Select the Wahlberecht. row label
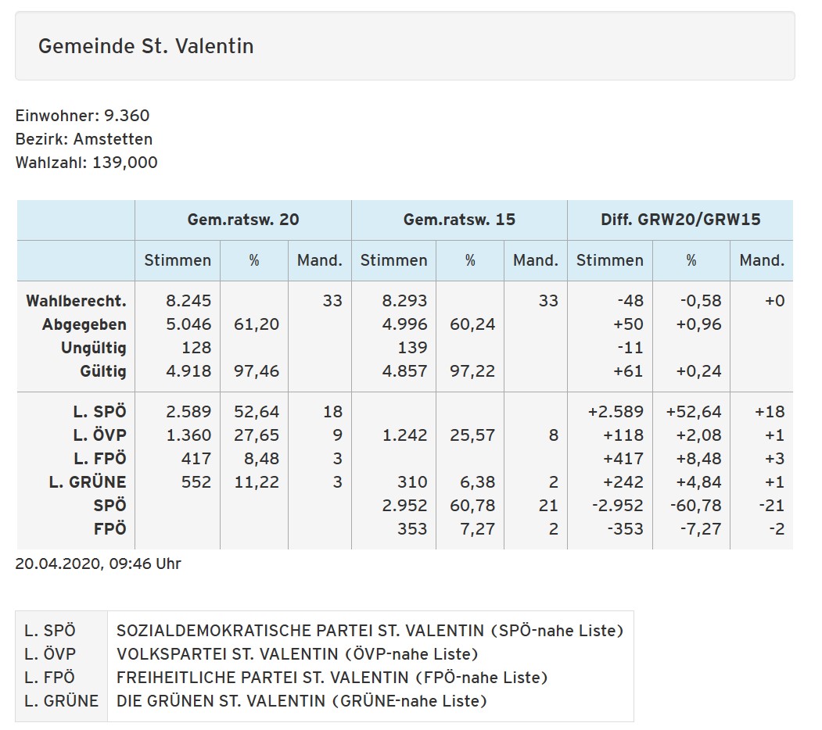 click(x=76, y=301)
